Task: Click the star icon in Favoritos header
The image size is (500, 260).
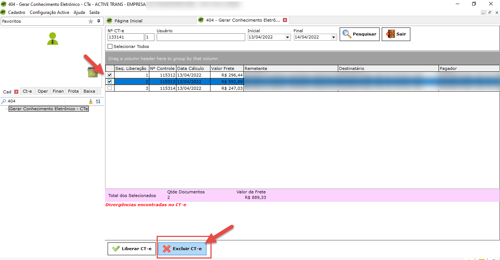Action: [x=91, y=21]
